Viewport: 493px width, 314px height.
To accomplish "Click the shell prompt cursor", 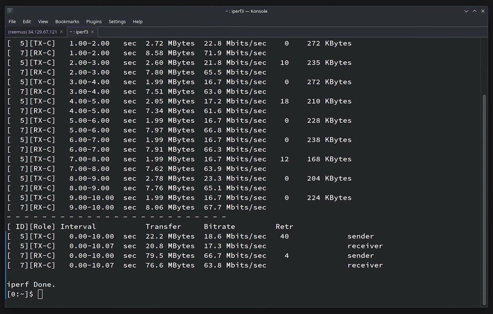I will (x=40, y=294).
